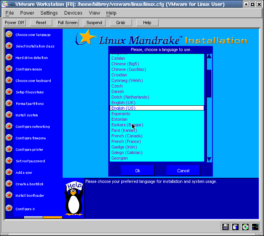Screen dimensions: 264x236
Task: Click star icon beside Configure mouse
Action: (x=9, y=69)
